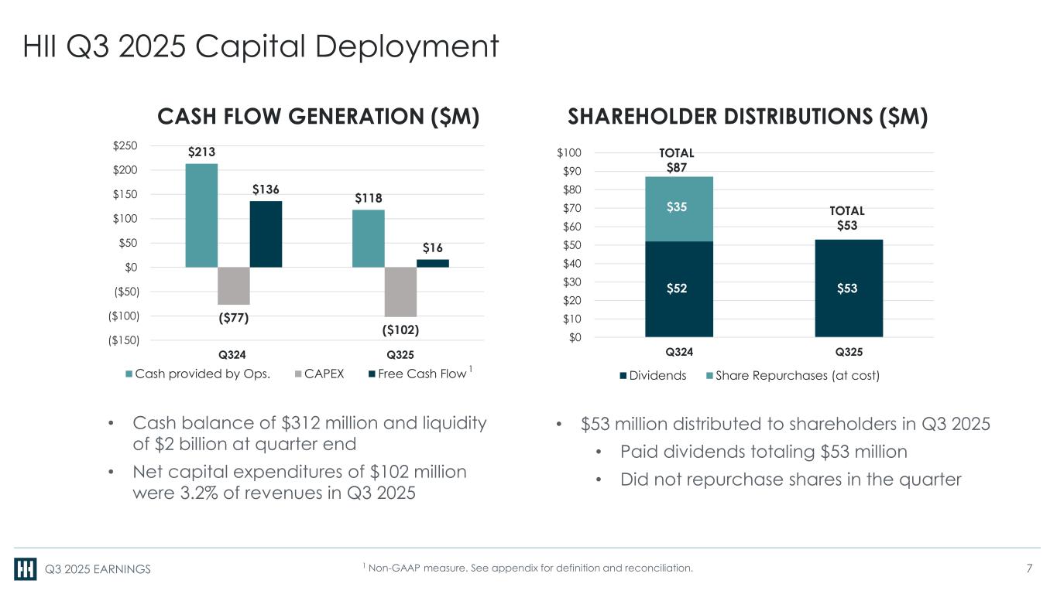The image size is (1057, 594).
Task: Select the Q325 ($102) CAPEX bar
Action: [x=400, y=292]
